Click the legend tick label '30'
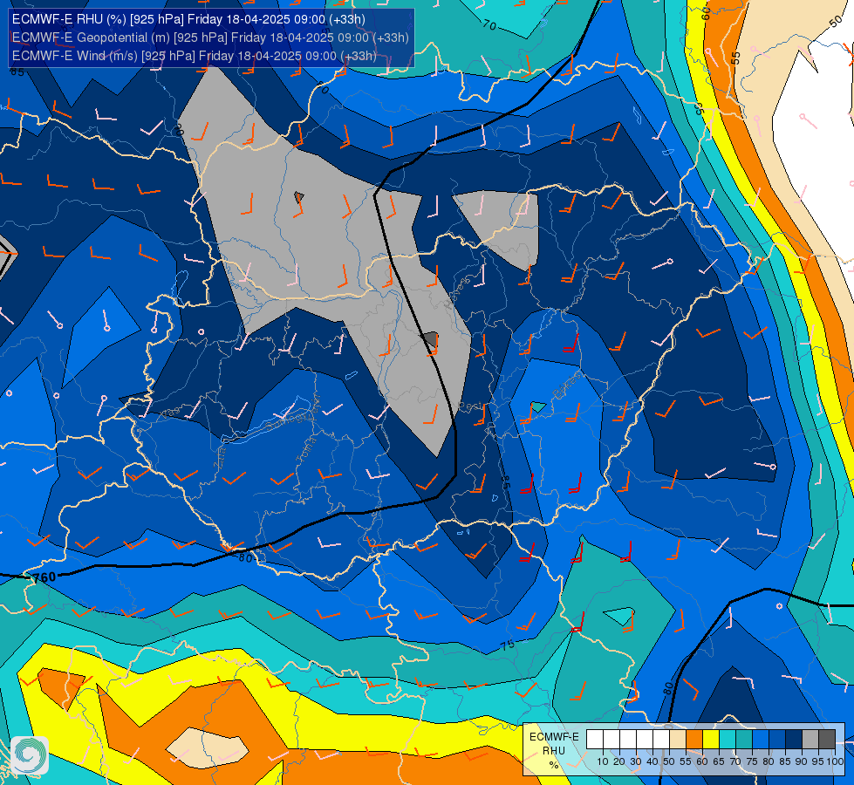 click(636, 761)
